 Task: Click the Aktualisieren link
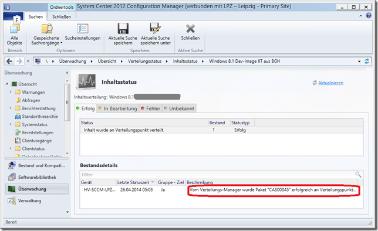point(331,83)
